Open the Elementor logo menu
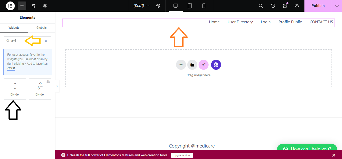Viewport: 342px width, 159px height. pyautogui.click(x=10, y=6)
